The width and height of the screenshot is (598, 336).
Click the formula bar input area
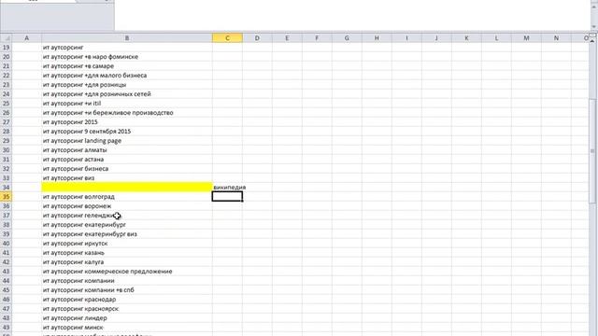[353, 15]
